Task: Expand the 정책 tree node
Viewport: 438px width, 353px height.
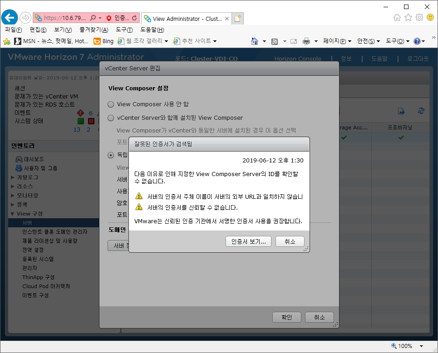Action: click(13, 205)
